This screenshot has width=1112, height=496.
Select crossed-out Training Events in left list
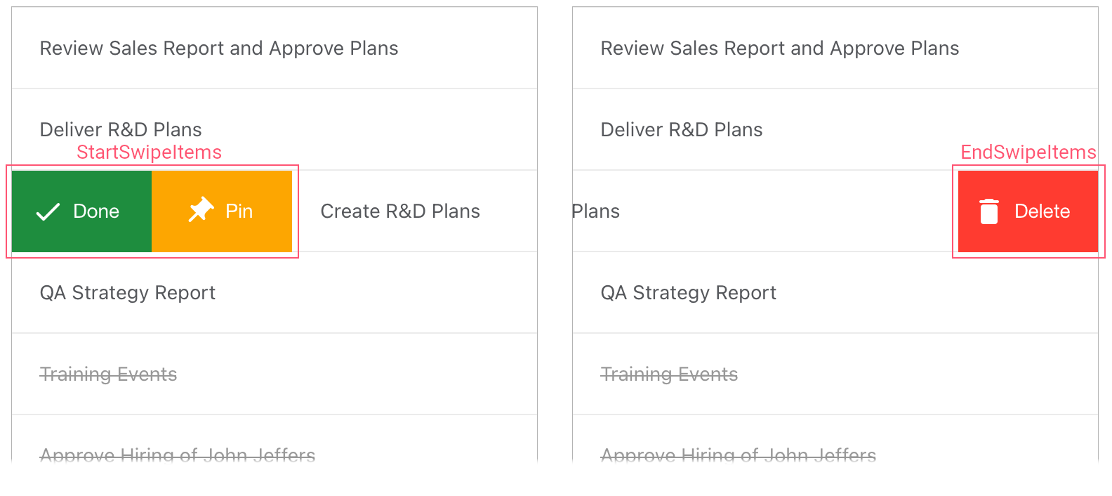[x=108, y=374]
